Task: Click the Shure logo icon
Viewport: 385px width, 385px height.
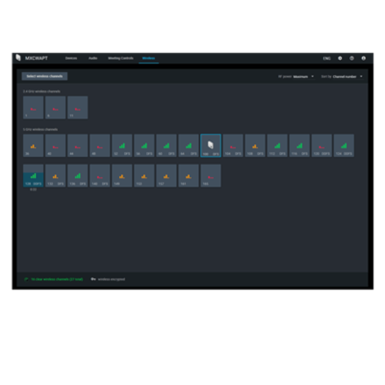Action: click(x=18, y=58)
